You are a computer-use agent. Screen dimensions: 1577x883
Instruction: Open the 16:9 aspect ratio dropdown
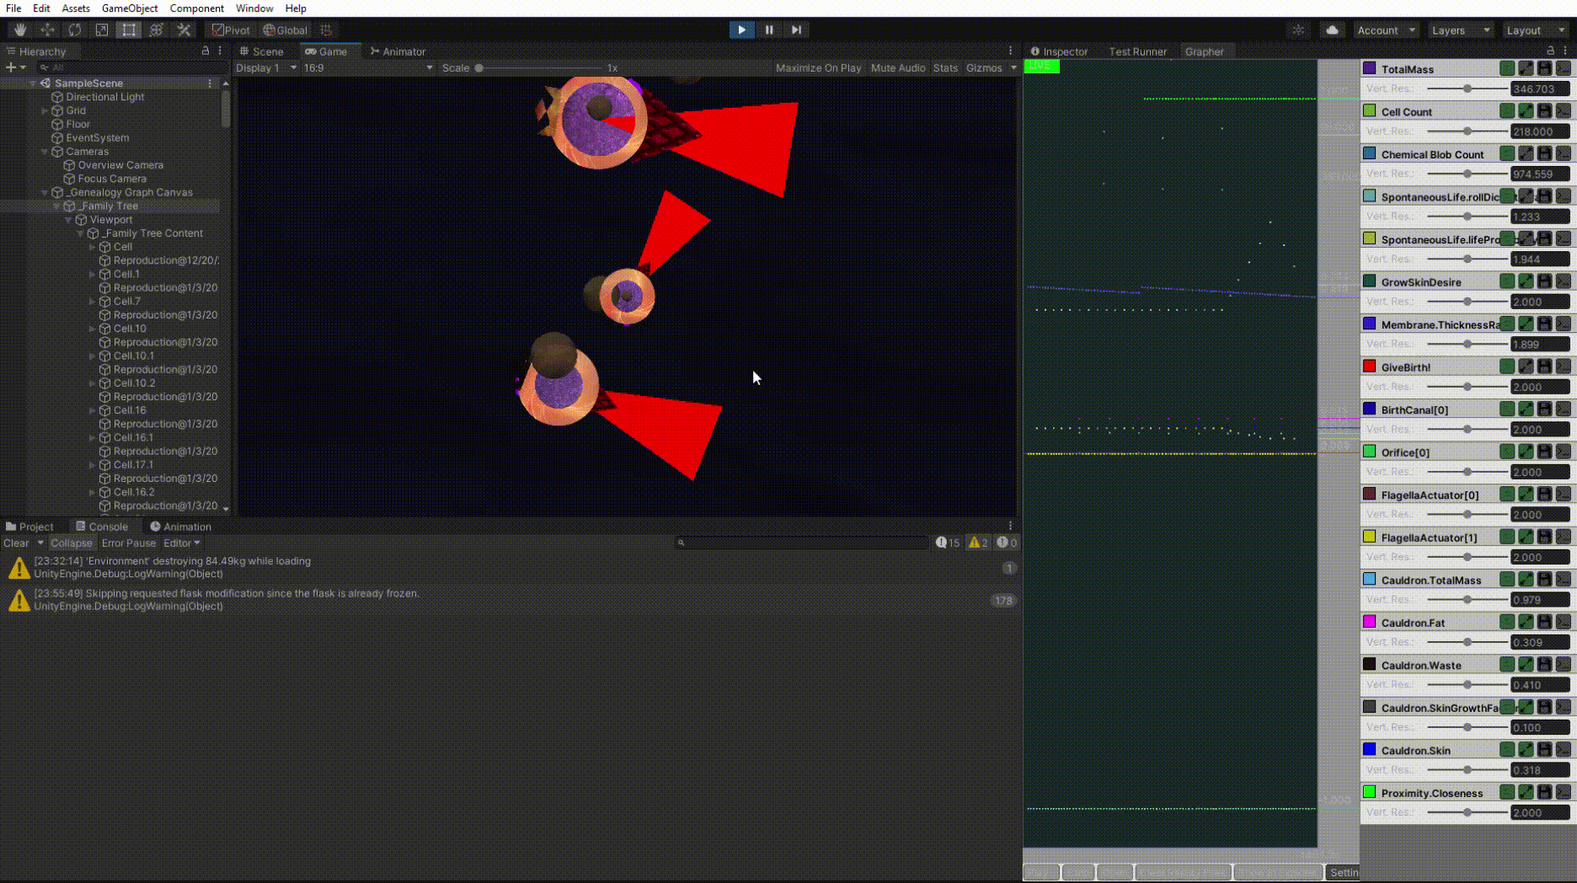tap(368, 67)
